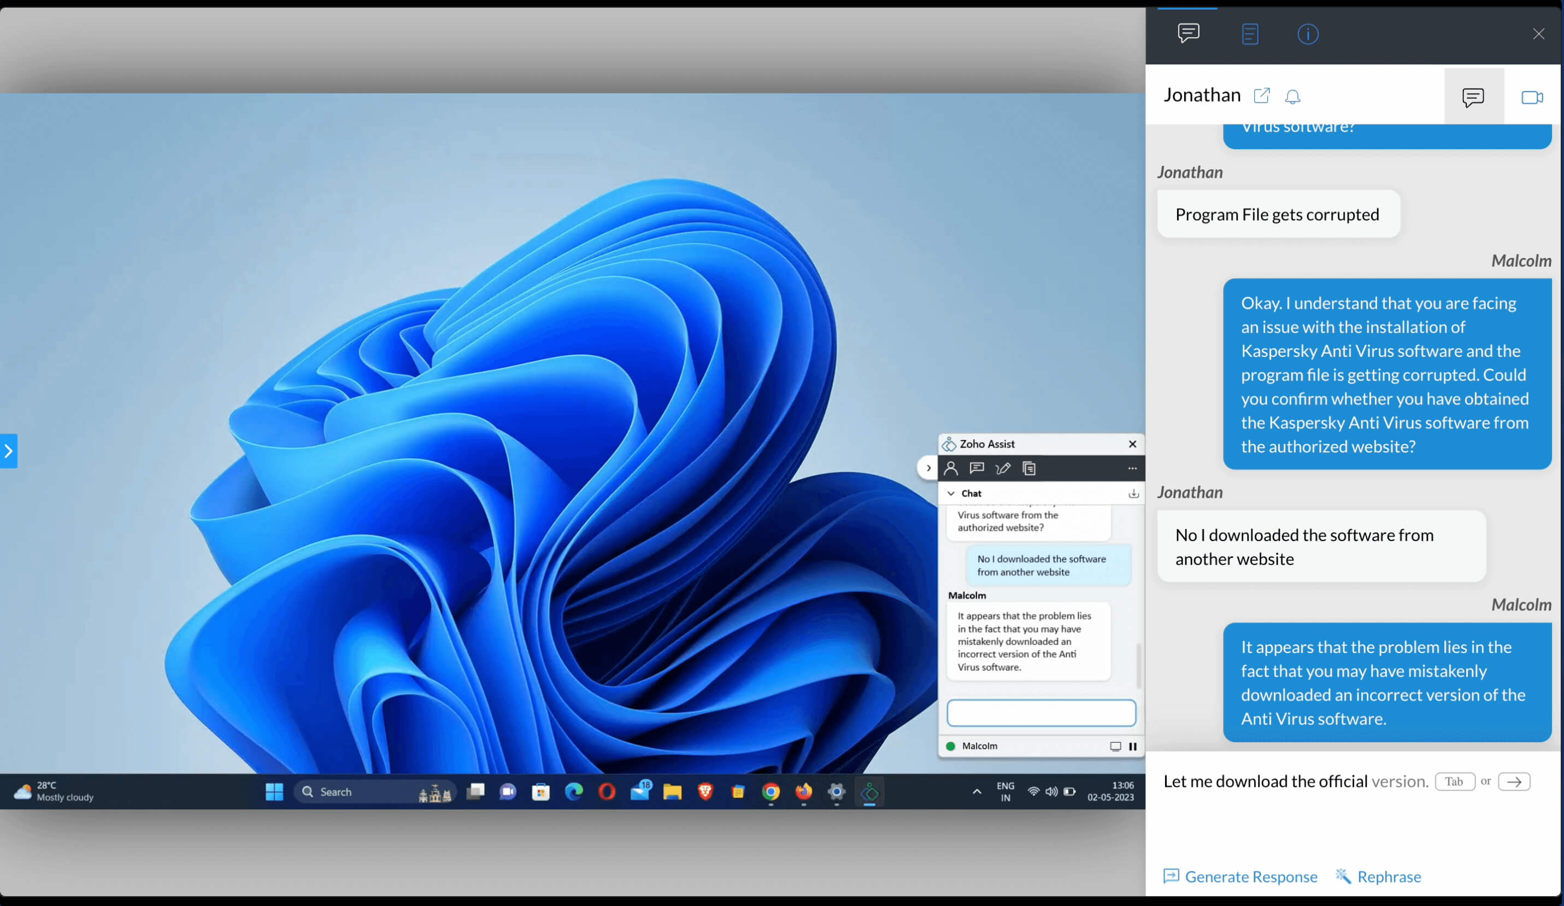Viewport: 1564px width, 906px height.
Task: Open annotation pen tool in Zoho Assist
Action: [1002, 468]
